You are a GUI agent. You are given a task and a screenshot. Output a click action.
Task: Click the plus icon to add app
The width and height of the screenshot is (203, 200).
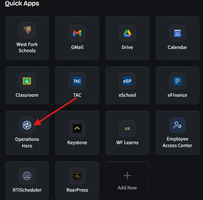127,176
